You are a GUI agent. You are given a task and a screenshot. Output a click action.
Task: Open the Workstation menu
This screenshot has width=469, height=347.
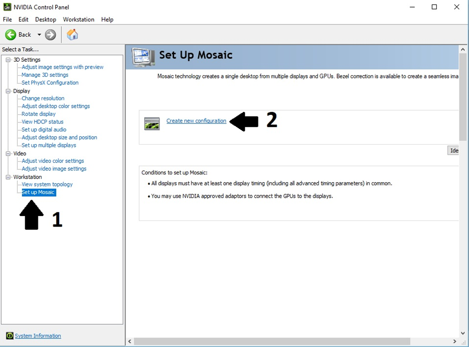[78, 19]
